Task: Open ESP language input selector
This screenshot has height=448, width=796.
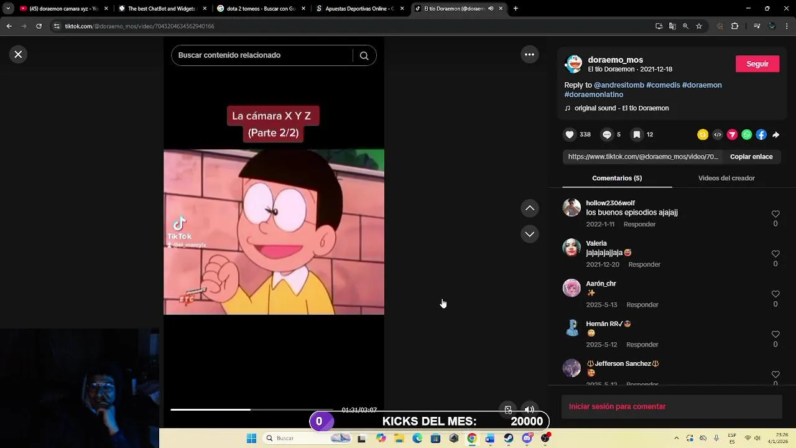Action: [732, 438]
